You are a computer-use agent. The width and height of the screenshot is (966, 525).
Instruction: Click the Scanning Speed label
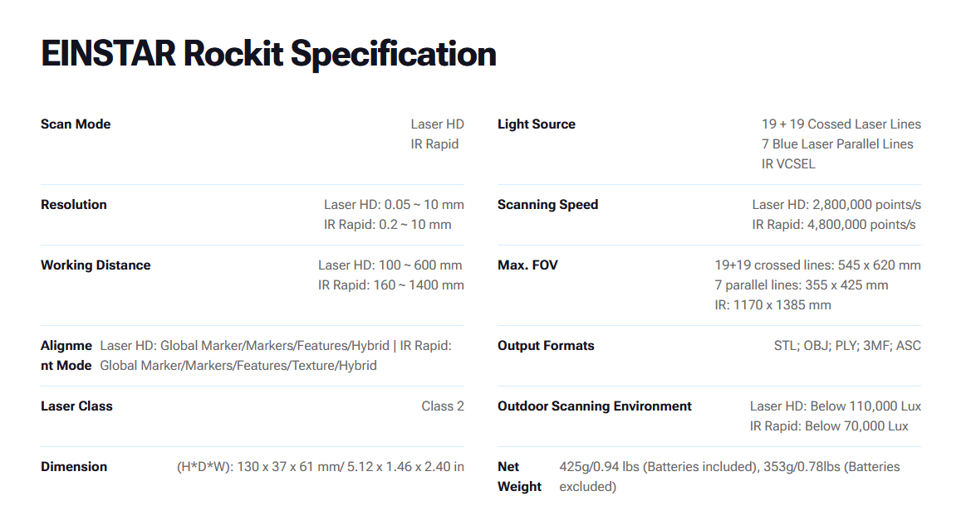pyautogui.click(x=547, y=205)
